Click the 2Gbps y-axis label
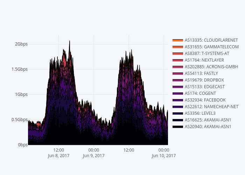This screenshot has width=245, height=175. (x=21, y=44)
